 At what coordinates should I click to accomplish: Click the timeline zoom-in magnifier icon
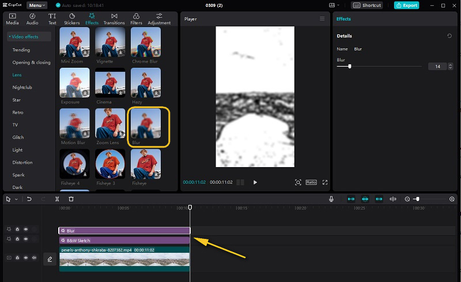click(x=452, y=199)
